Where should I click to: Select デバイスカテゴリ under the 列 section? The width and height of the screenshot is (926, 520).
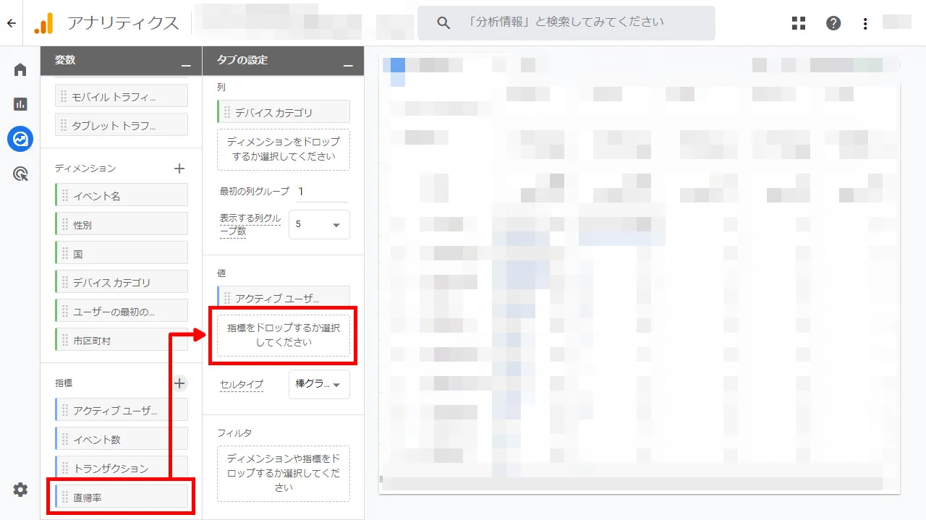(283, 111)
